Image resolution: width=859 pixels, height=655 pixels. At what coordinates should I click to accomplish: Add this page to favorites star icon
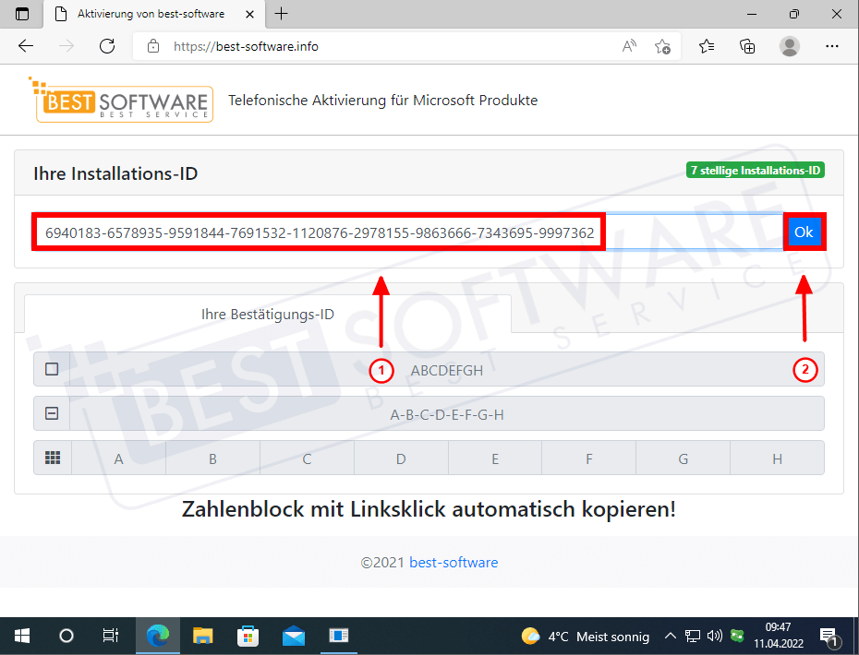(662, 46)
